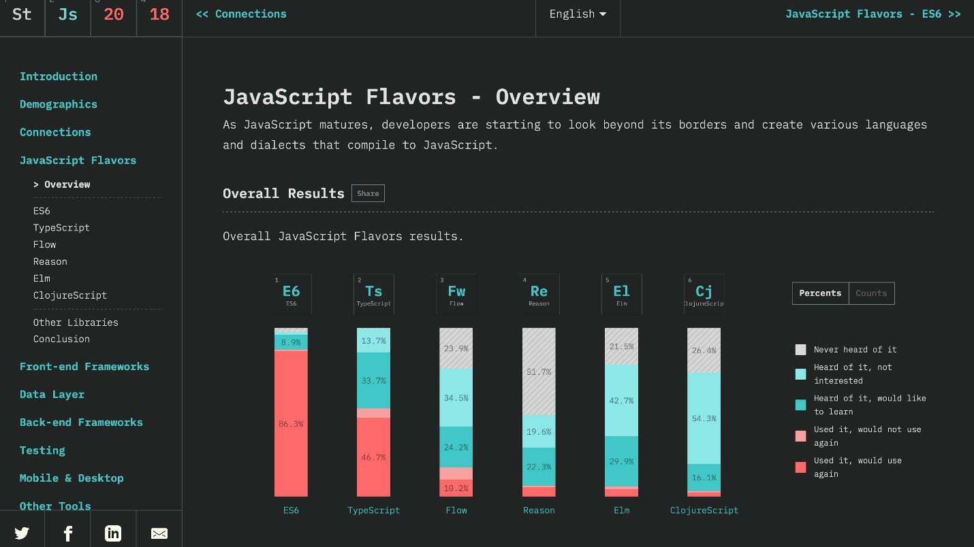Go to TypeScript in sidebar submenu
The height and width of the screenshot is (547, 974).
click(x=61, y=228)
